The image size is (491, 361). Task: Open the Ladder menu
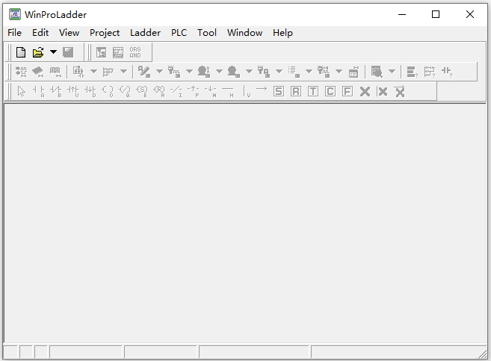click(145, 33)
